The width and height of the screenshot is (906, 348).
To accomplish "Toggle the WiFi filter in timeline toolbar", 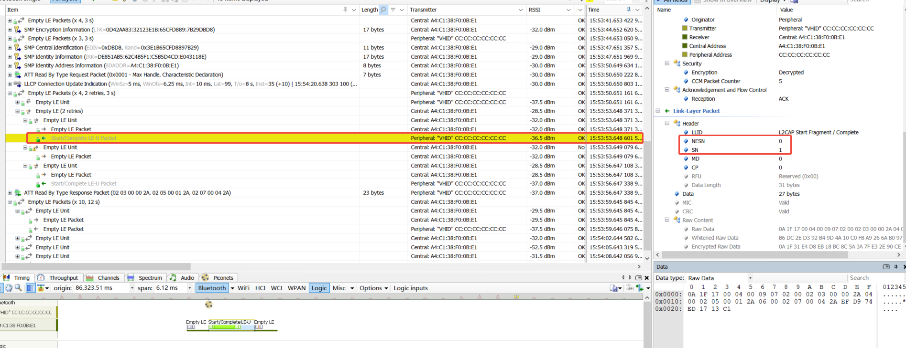I will tap(243, 288).
